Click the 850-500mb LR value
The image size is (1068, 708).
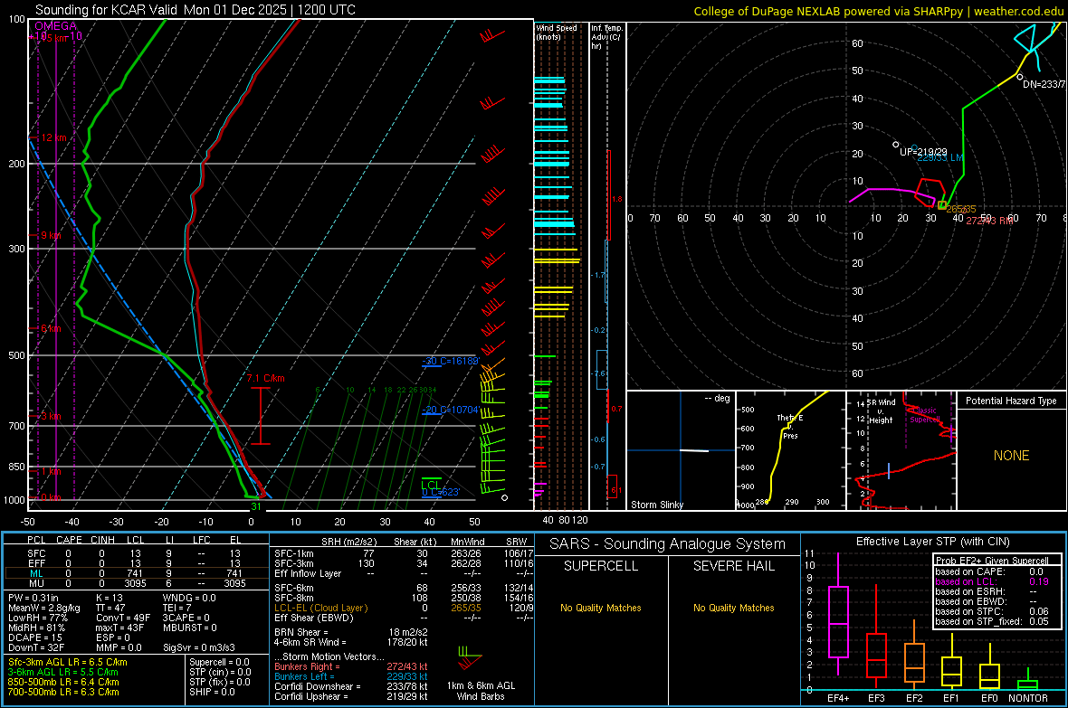click(x=63, y=682)
